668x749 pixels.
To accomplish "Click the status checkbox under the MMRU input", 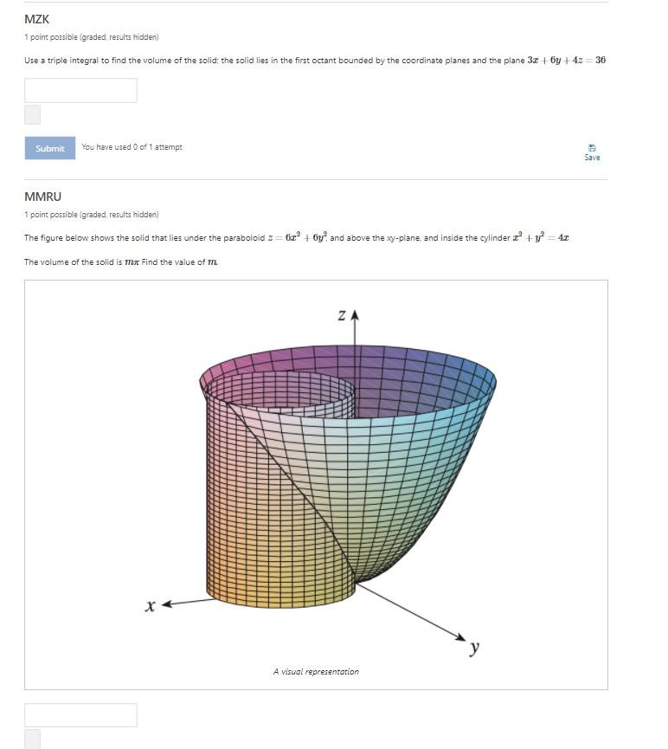I will (x=31, y=739).
